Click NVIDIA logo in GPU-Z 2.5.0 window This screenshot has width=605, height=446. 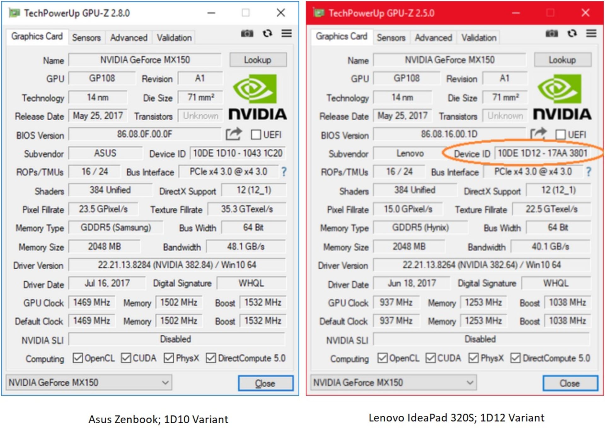click(562, 97)
